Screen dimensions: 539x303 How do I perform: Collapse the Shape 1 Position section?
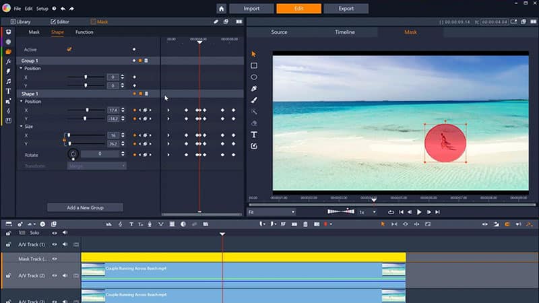pos(22,102)
